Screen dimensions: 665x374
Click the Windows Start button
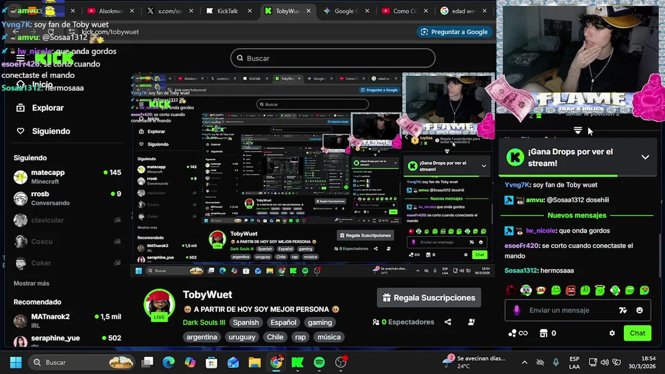[16, 362]
